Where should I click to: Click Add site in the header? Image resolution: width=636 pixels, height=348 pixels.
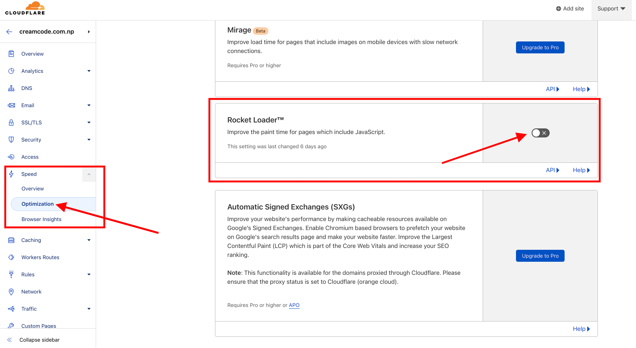point(570,9)
